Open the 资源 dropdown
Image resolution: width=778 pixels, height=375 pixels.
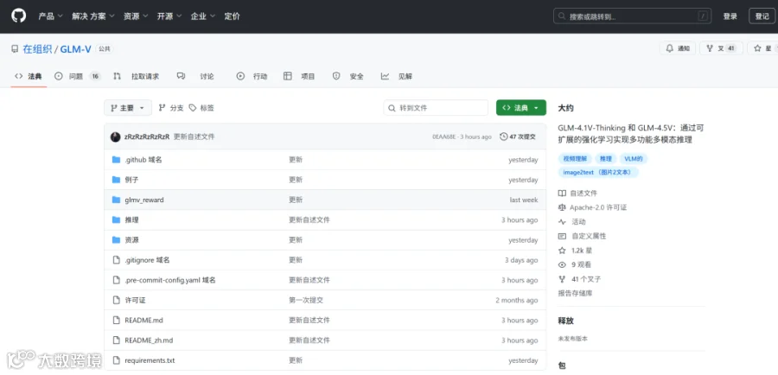(136, 16)
